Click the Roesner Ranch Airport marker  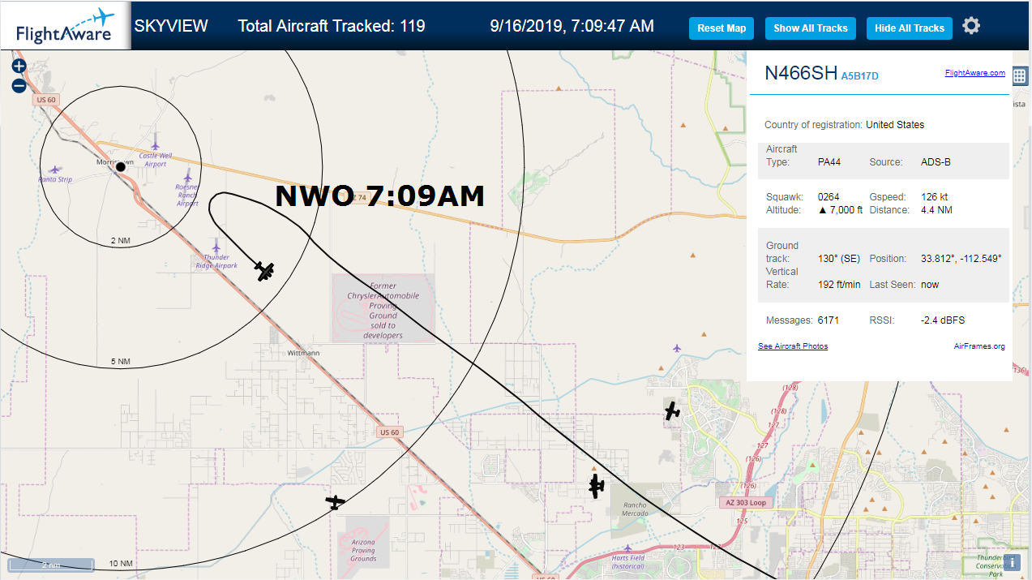pos(187,176)
